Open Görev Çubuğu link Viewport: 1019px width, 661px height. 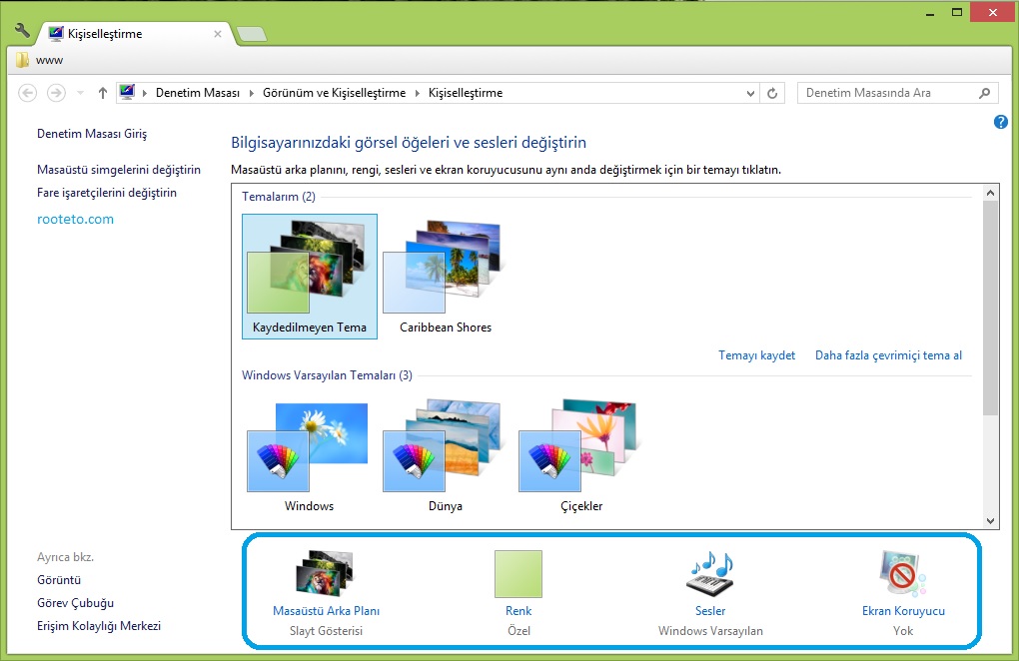(75, 603)
